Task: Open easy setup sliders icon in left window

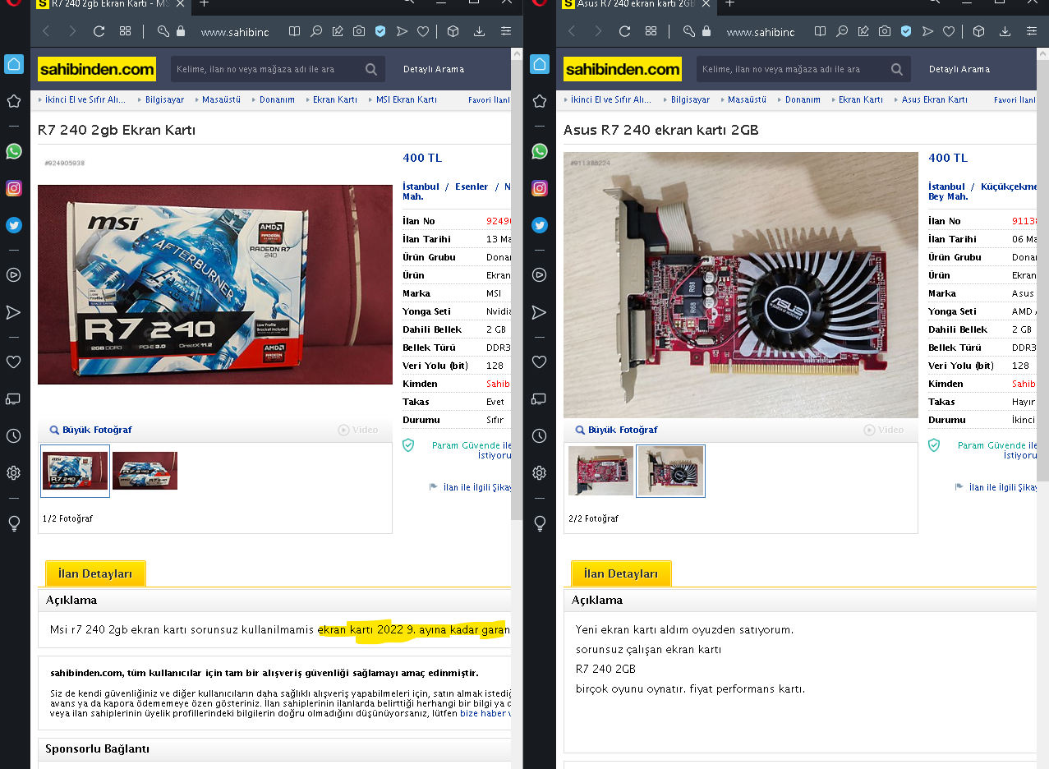Action: coord(505,31)
